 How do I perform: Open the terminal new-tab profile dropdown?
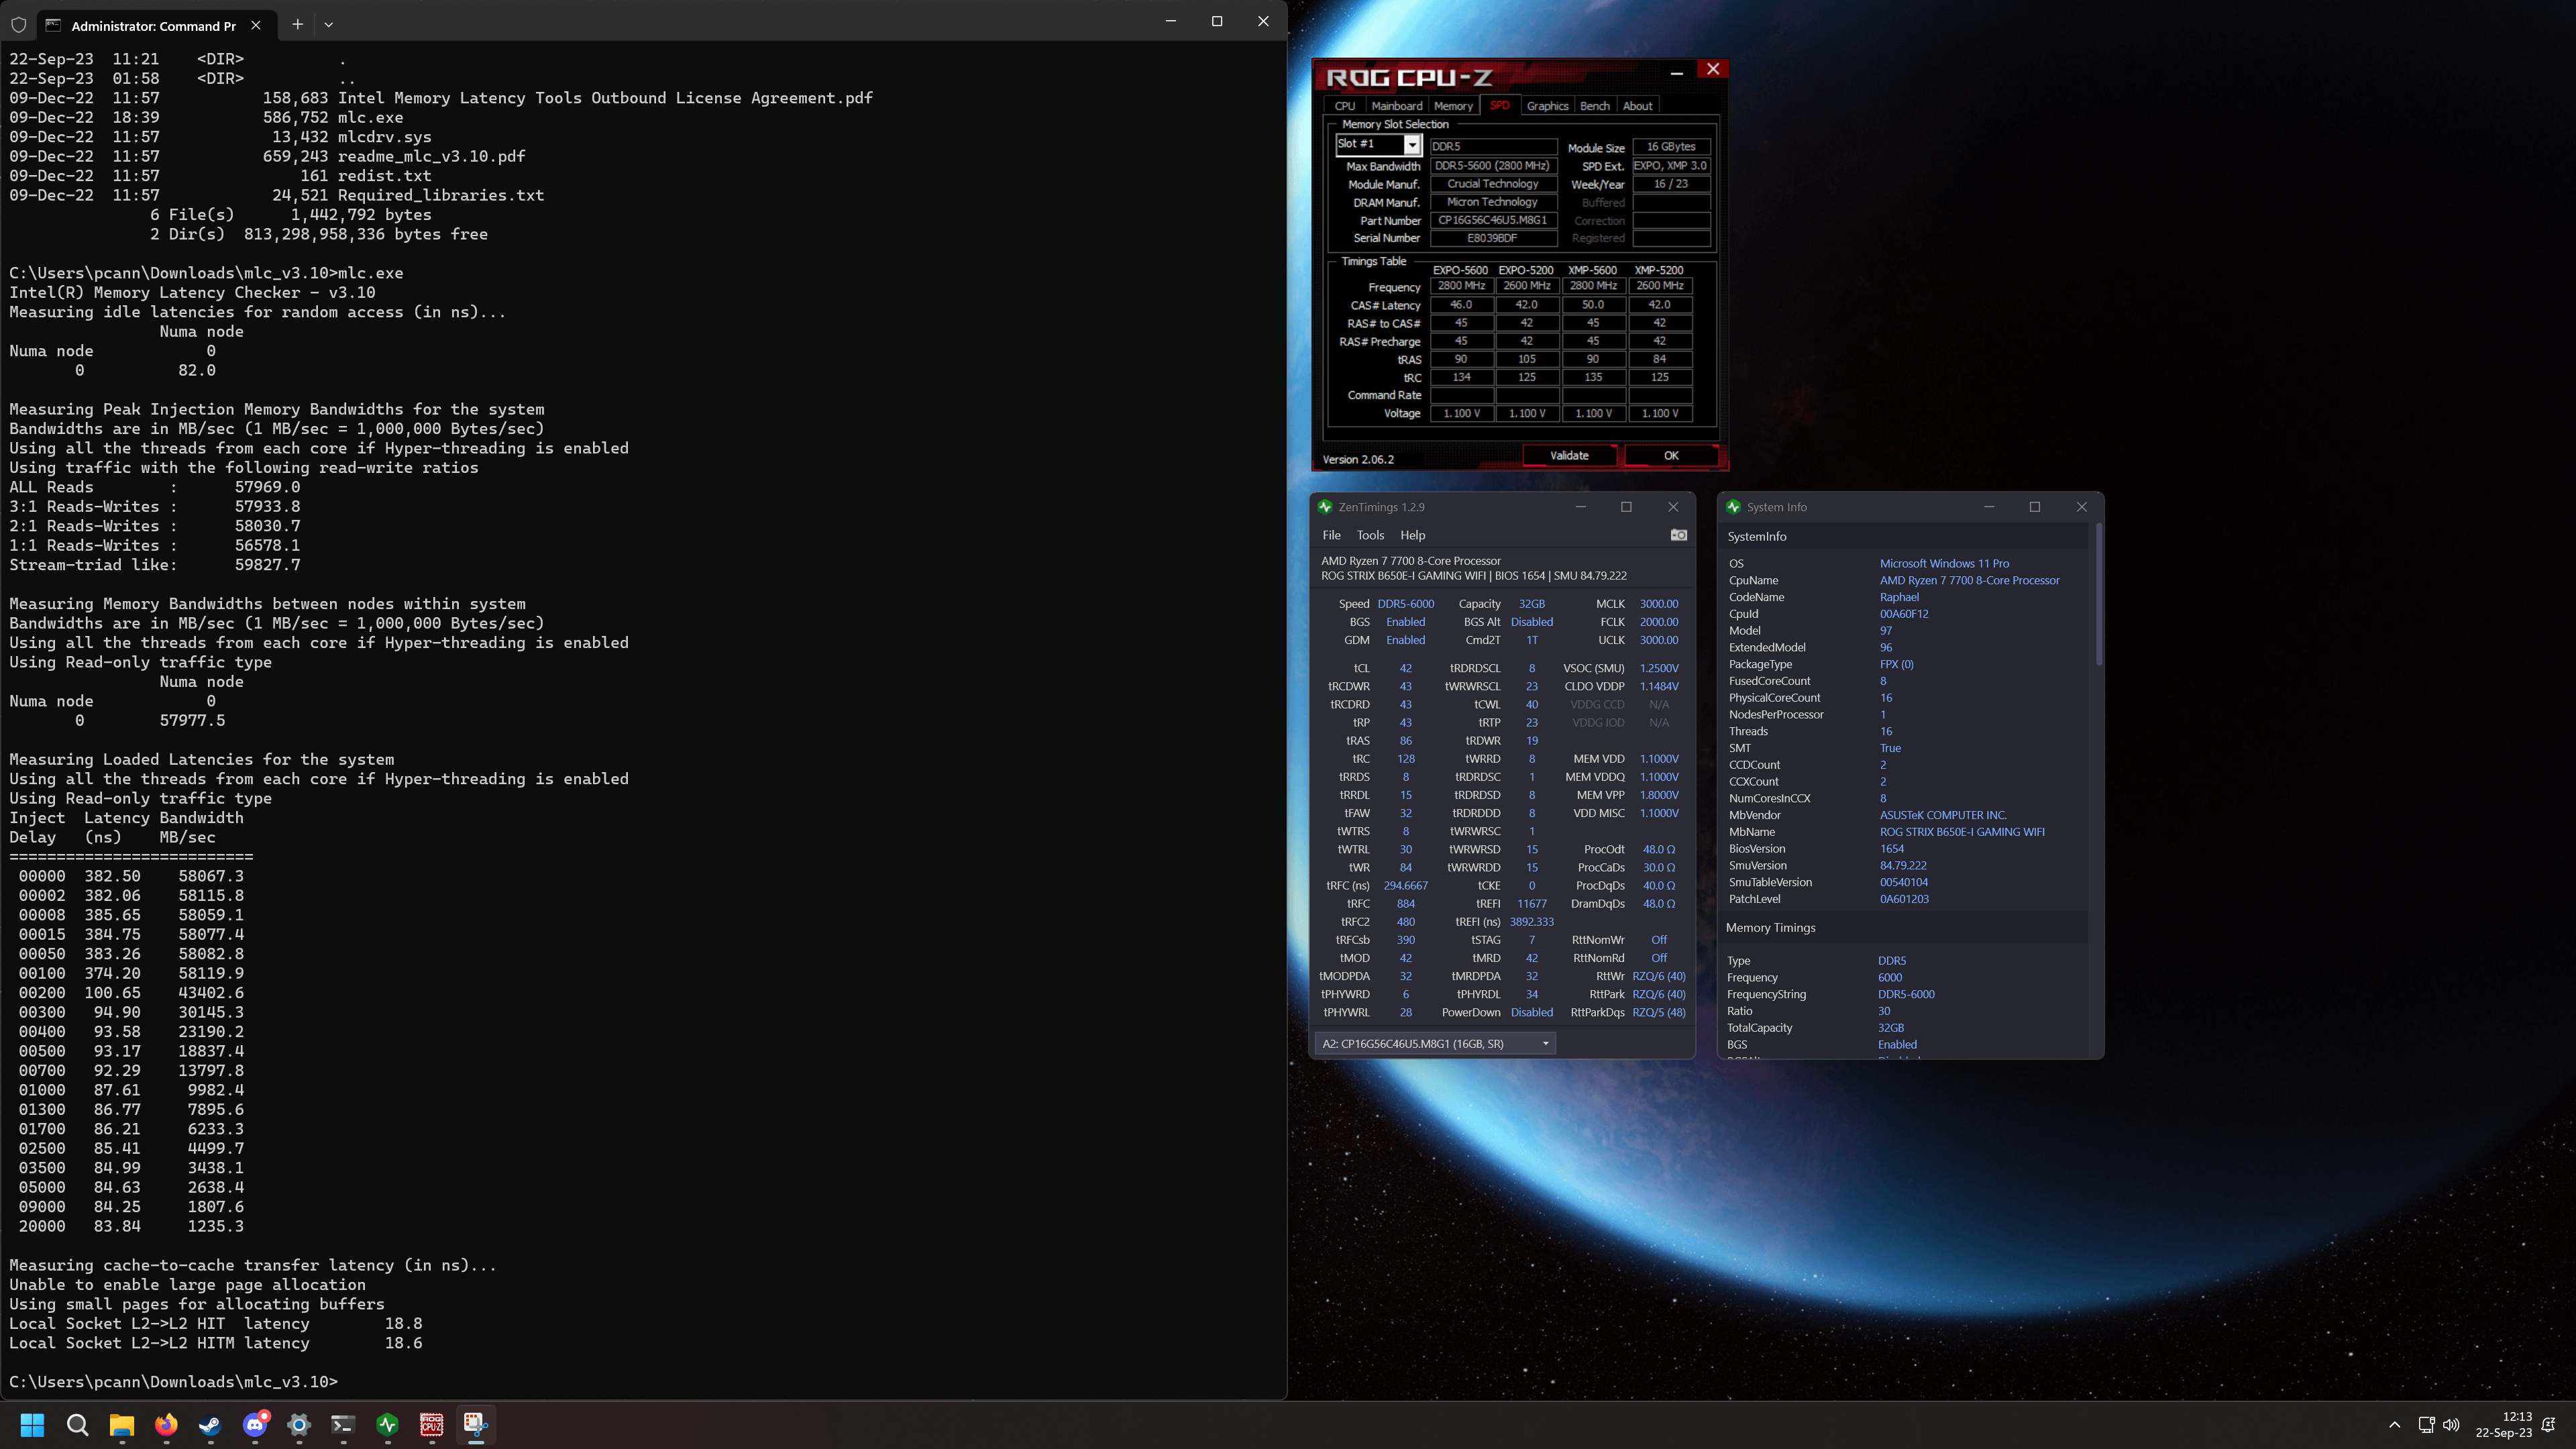point(328,24)
